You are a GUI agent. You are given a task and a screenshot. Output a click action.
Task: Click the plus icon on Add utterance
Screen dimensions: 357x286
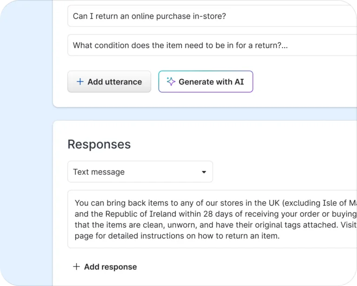coord(80,82)
